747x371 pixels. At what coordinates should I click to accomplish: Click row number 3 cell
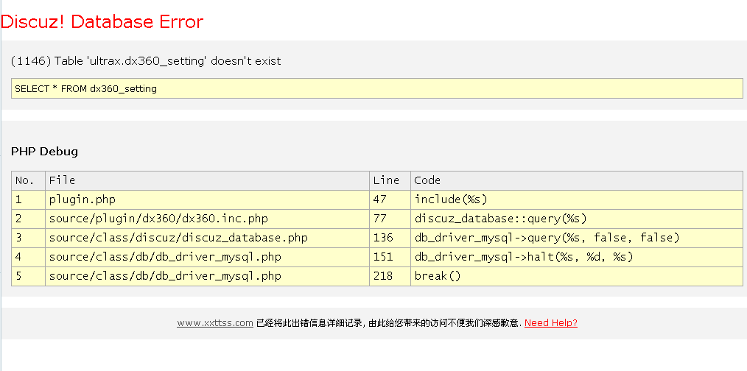29,238
